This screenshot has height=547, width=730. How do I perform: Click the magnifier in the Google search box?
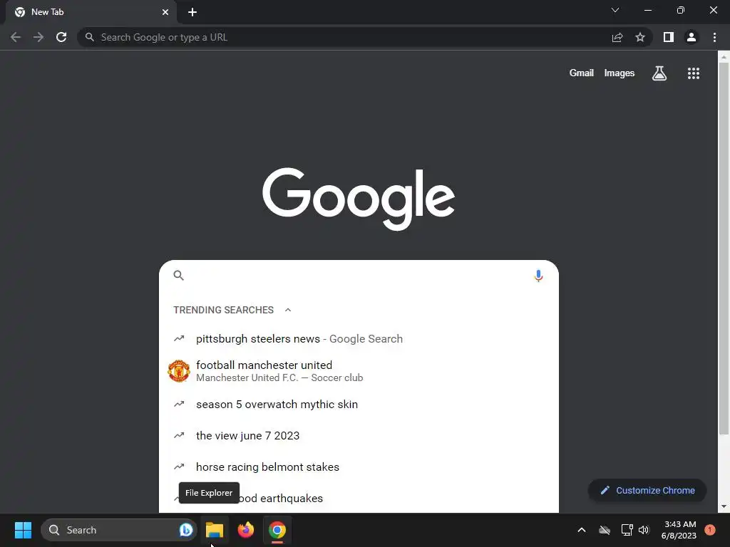point(179,276)
